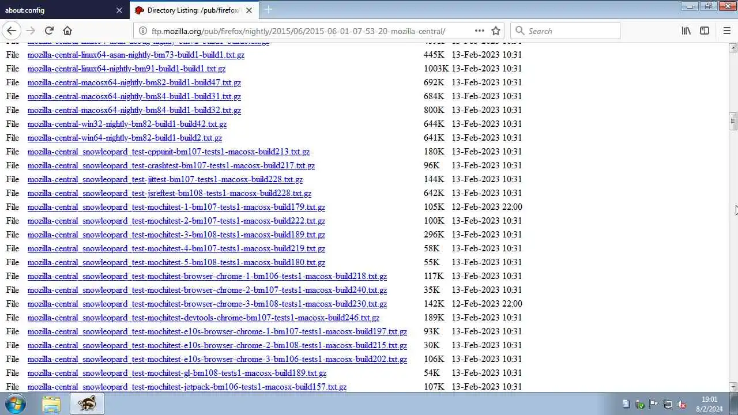Viewport: 738px width, 415px height.
Task: Open the Firefox hamburger menu
Action: tap(726, 31)
